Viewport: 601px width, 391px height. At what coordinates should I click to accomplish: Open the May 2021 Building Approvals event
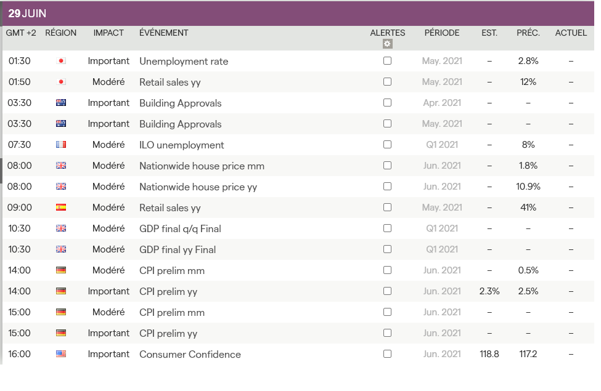[180, 124]
